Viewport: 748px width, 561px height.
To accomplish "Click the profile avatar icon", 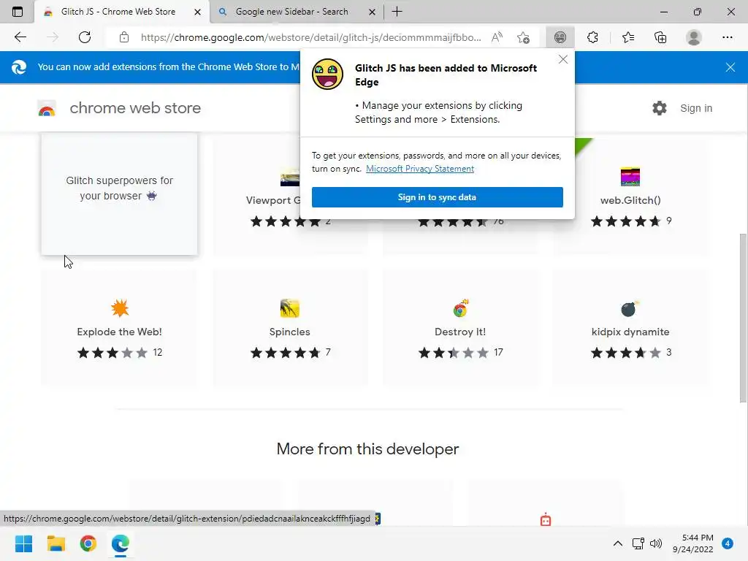I will tap(694, 37).
